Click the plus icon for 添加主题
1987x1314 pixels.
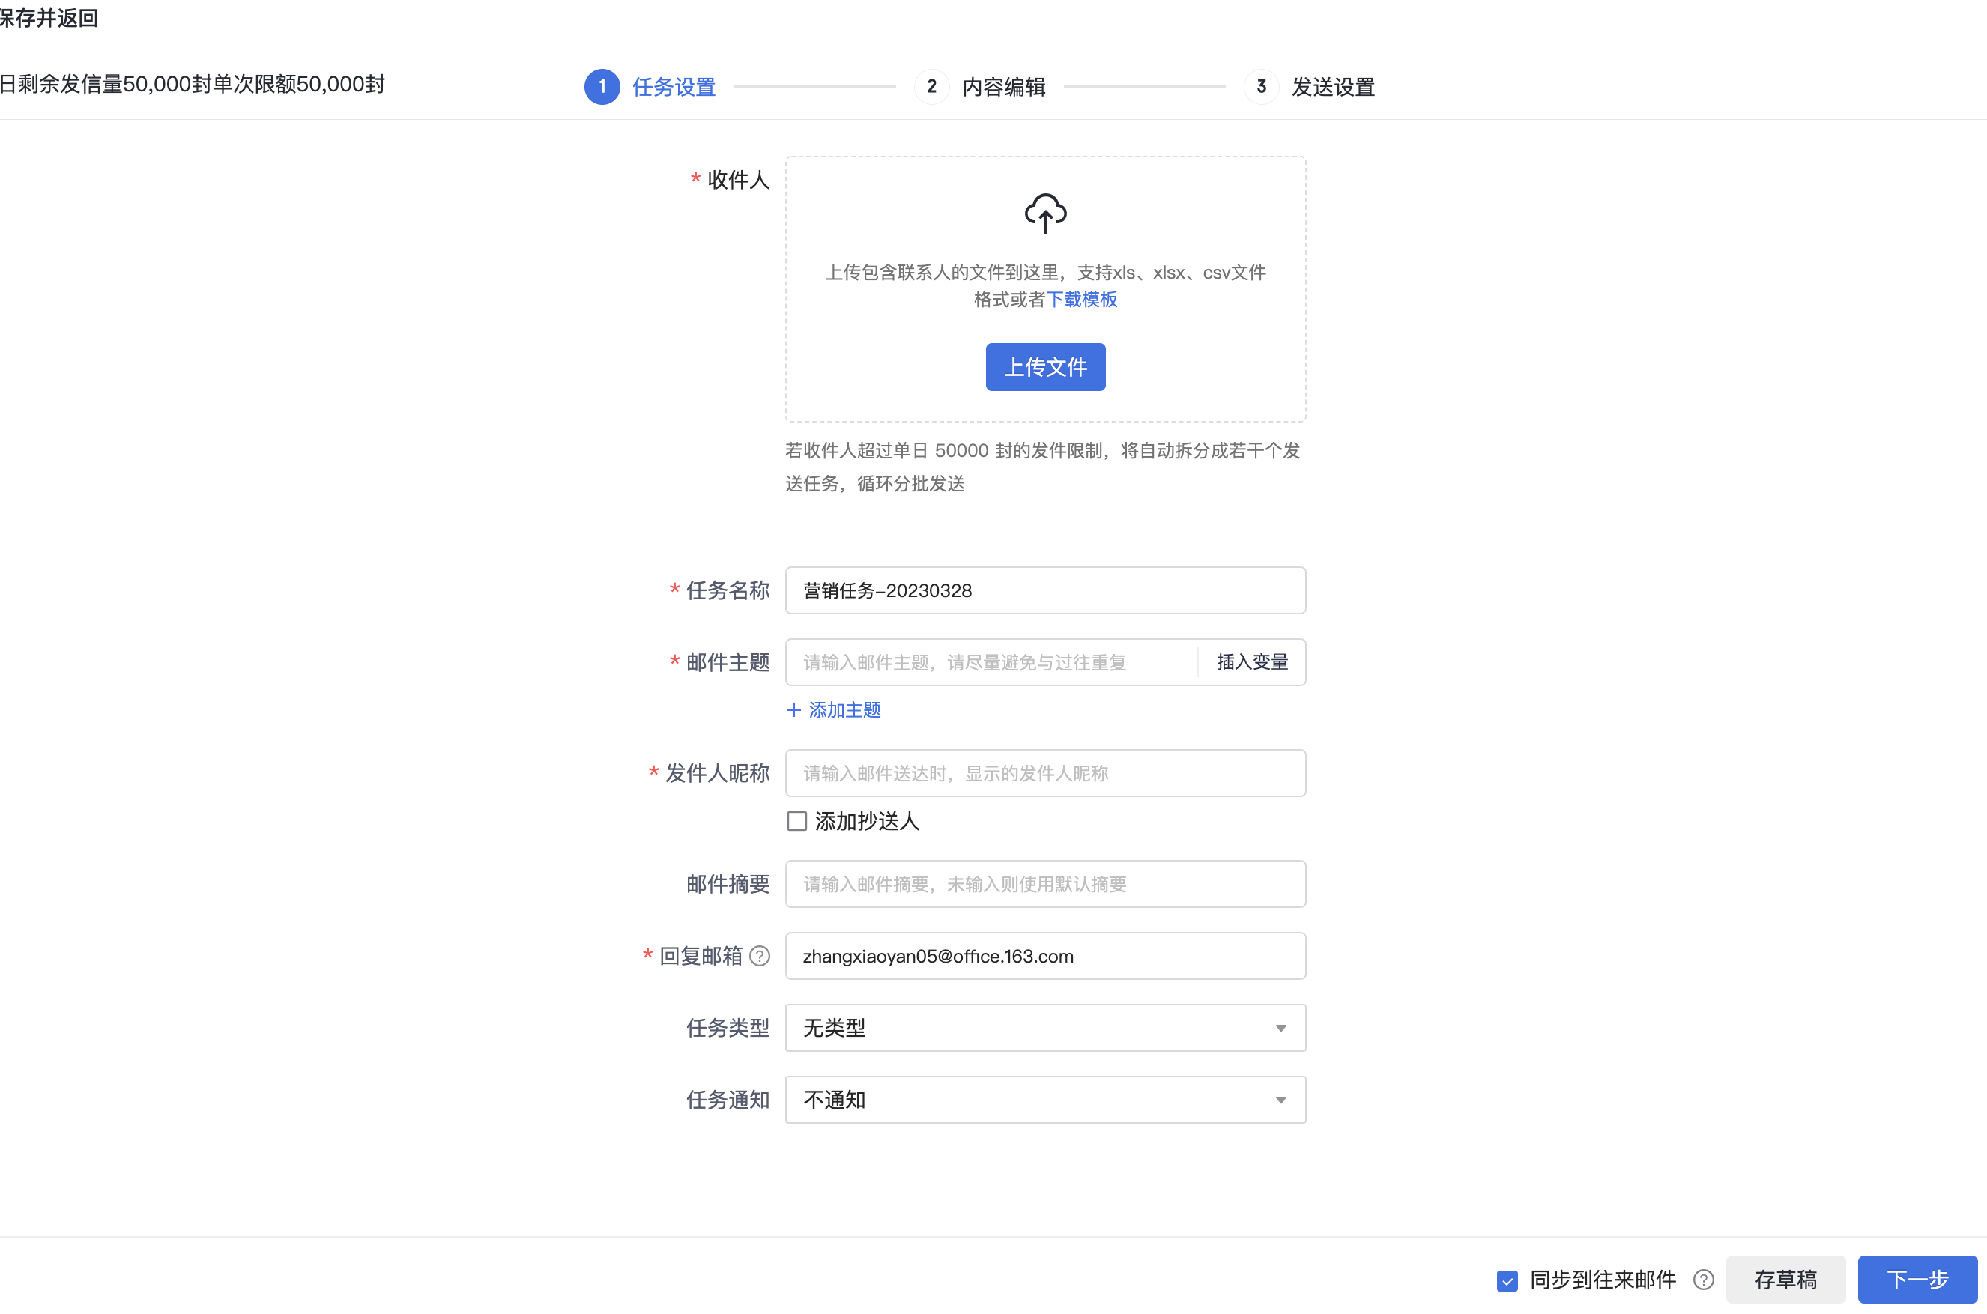[x=793, y=709]
